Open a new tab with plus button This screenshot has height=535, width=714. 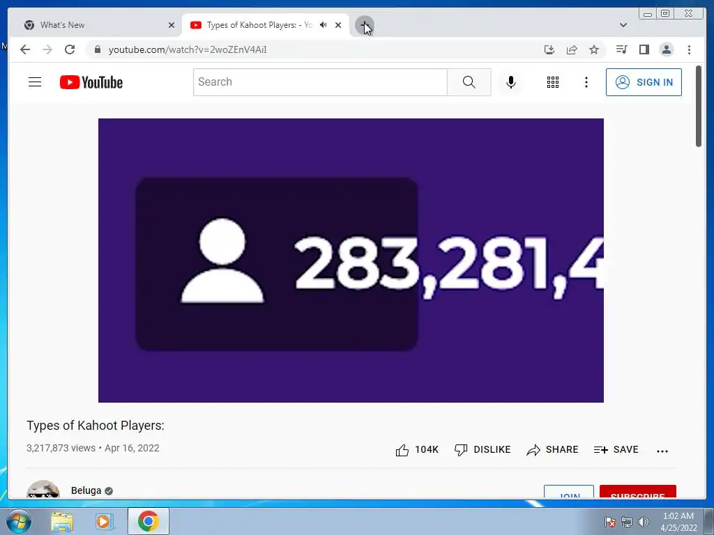364,25
